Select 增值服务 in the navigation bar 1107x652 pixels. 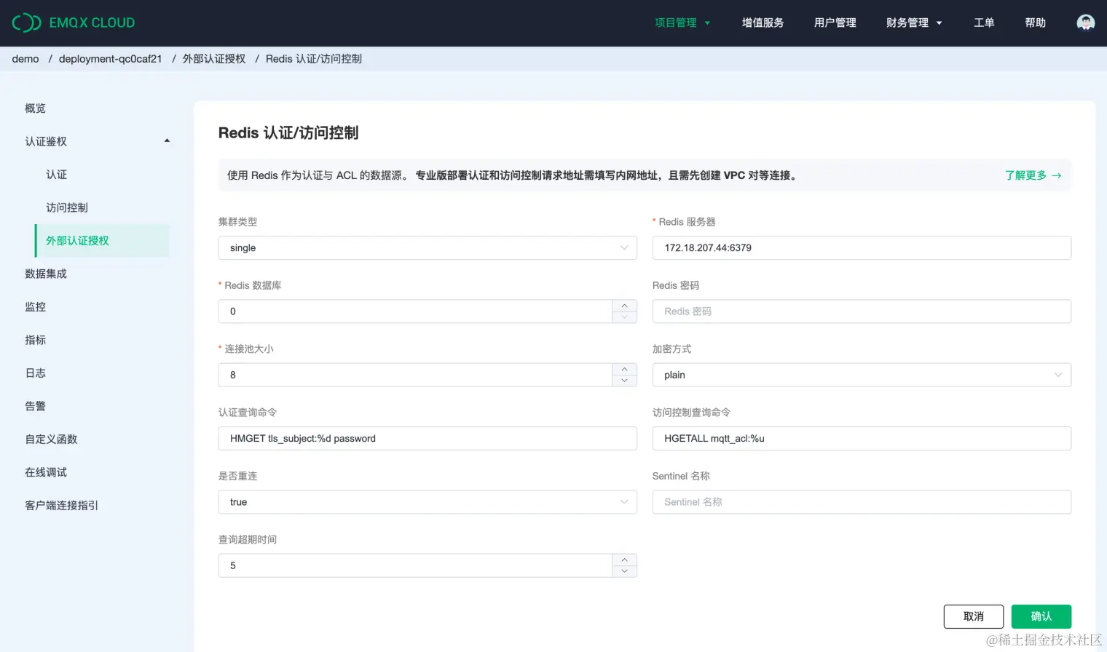(763, 23)
